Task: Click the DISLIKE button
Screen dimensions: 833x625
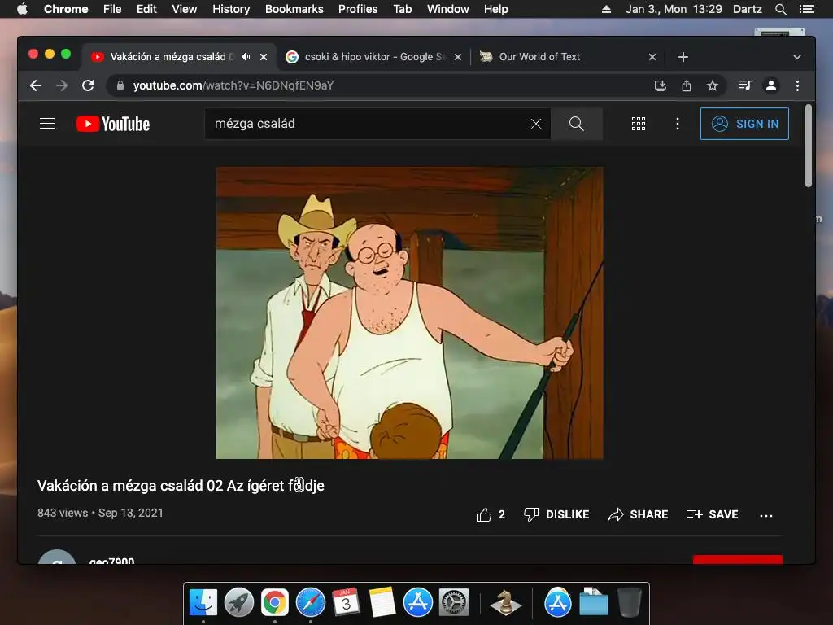Action: point(556,514)
